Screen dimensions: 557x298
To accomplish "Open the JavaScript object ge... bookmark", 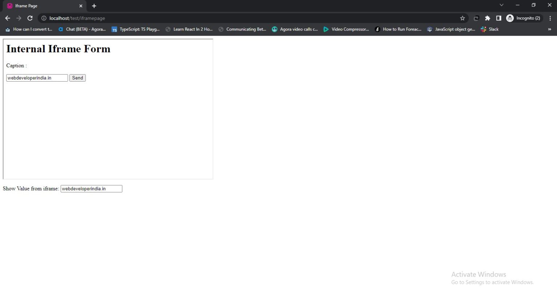I will (x=451, y=29).
